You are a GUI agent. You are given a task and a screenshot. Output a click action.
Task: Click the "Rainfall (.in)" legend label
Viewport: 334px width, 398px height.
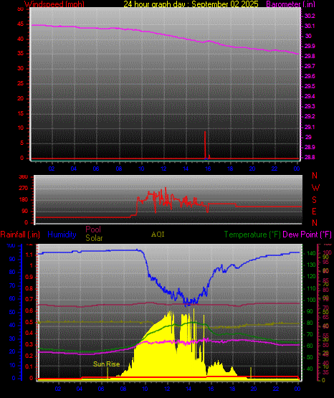(20, 234)
